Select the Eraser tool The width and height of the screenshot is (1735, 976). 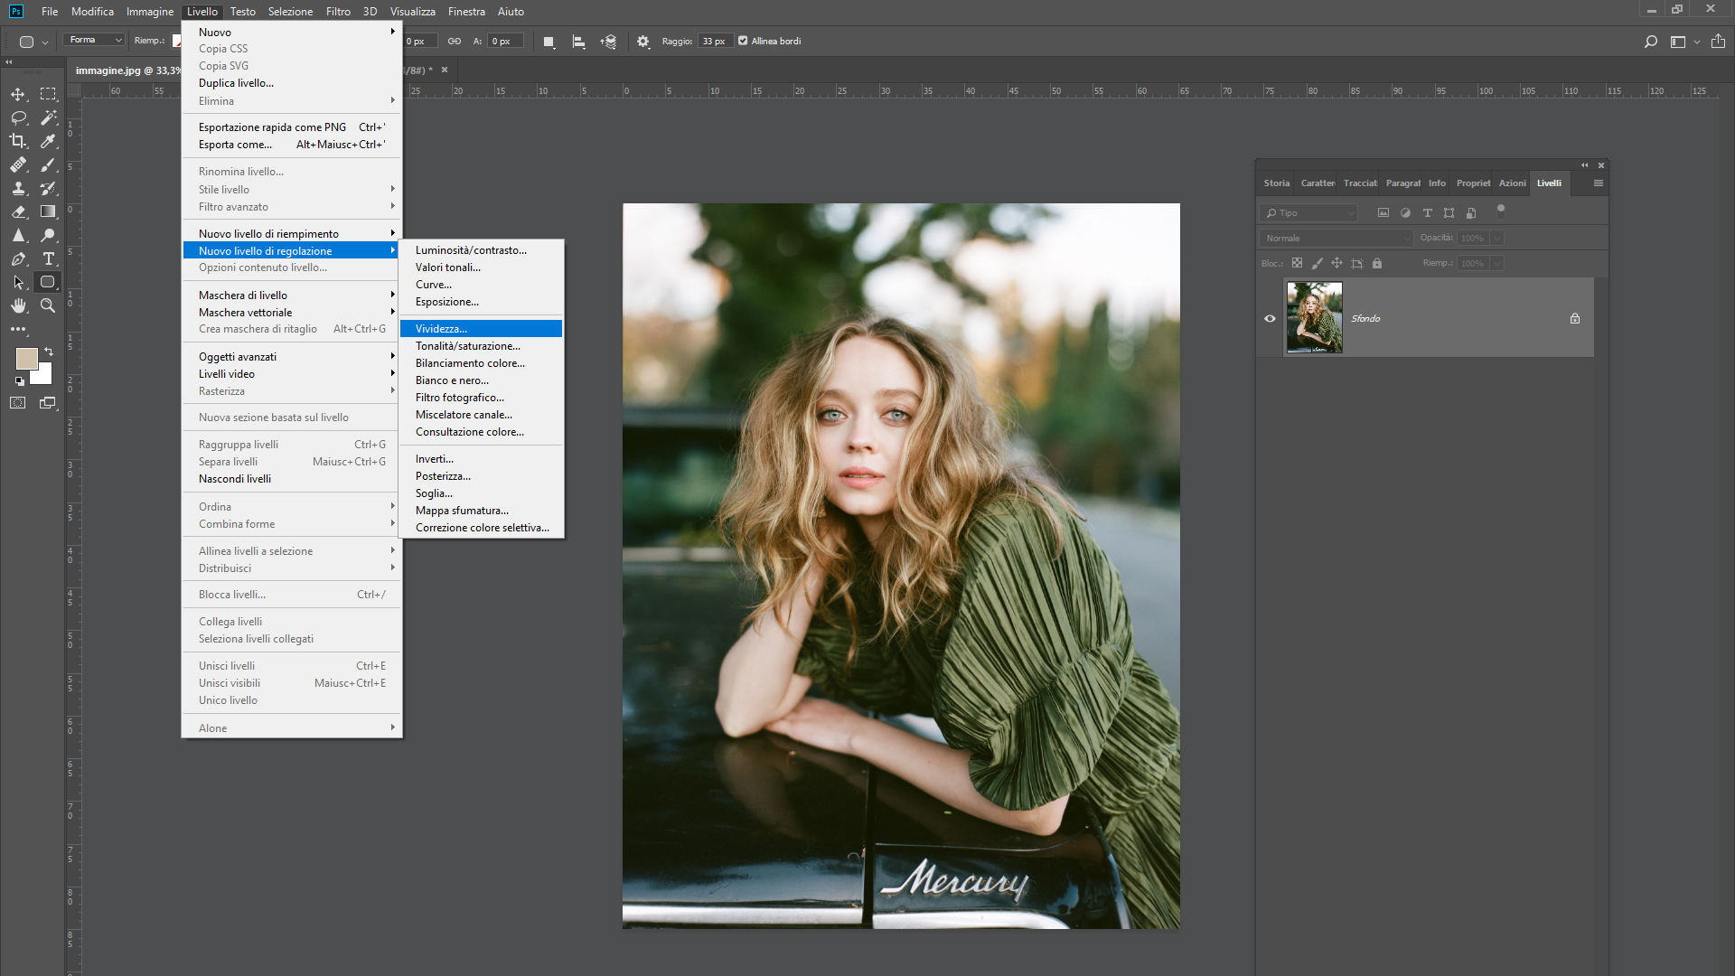(x=18, y=211)
